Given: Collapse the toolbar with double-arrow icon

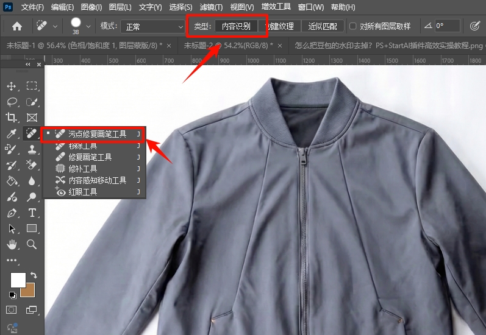Looking at the screenshot, I should point(28,65).
